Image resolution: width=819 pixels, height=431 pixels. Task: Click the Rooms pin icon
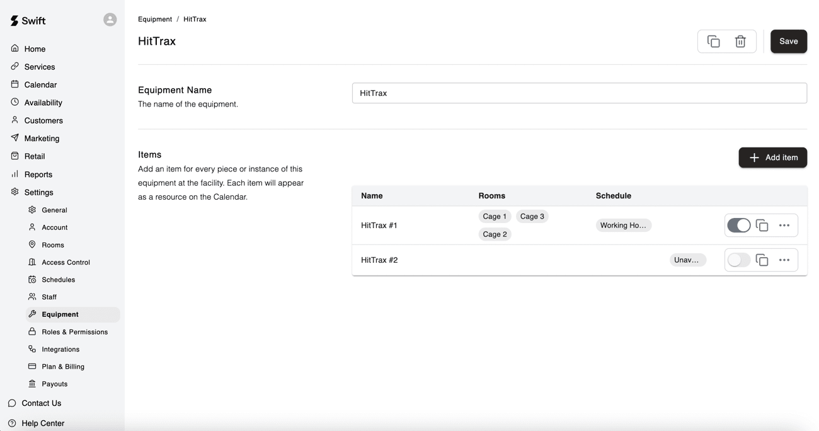tap(32, 244)
